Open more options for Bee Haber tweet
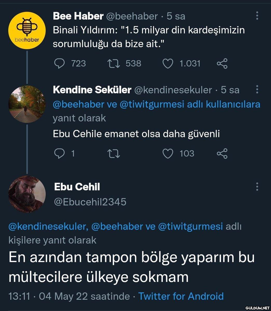The width and height of the screenshot is (271, 311). click(257, 16)
